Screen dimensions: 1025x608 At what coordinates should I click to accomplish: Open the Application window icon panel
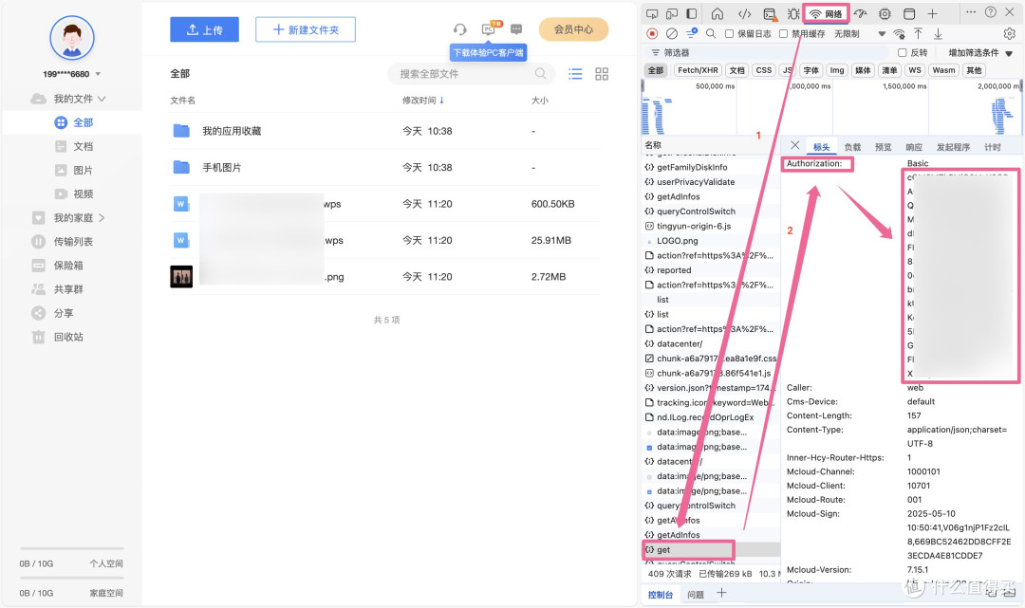click(x=908, y=13)
